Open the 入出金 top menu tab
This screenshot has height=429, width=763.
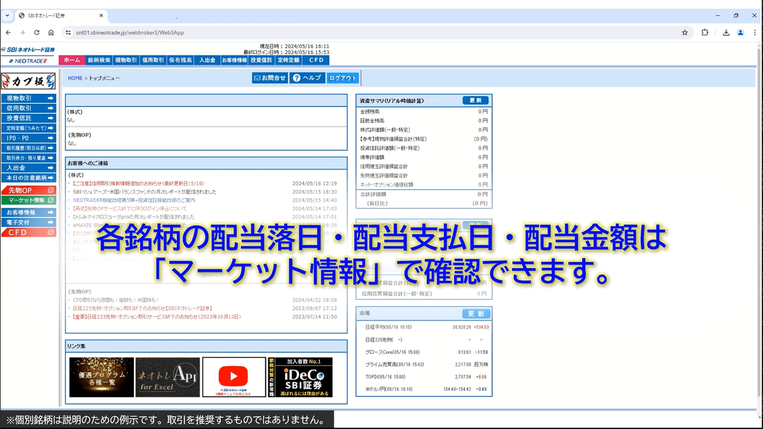point(207,60)
